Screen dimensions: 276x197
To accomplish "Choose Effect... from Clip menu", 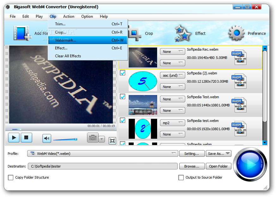I will tap(88, 48).
